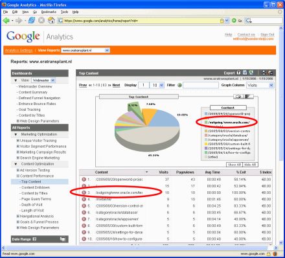Expand Goals & Funnel Process

coord(18,222)
